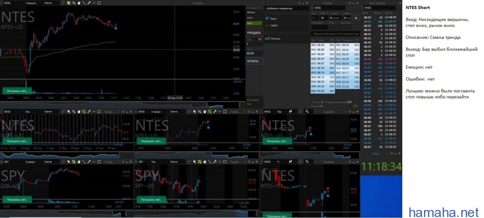Select pointer tool in the NTES hourly (Час) chart
Screen dimensions: 484x218
tap(69, 112)
